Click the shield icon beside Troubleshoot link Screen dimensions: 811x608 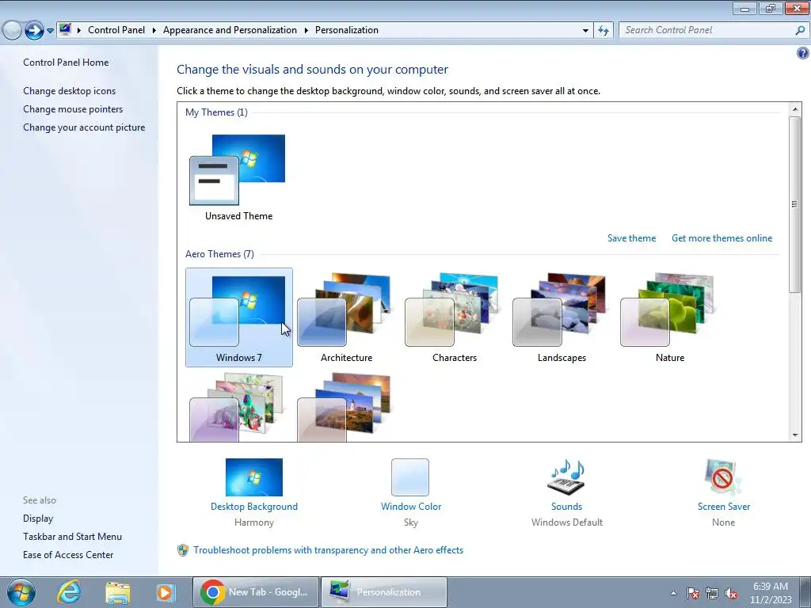[x=183, y=550]
